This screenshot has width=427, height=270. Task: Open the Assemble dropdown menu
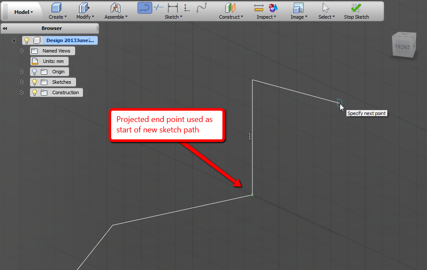click(x=116, y=17)
